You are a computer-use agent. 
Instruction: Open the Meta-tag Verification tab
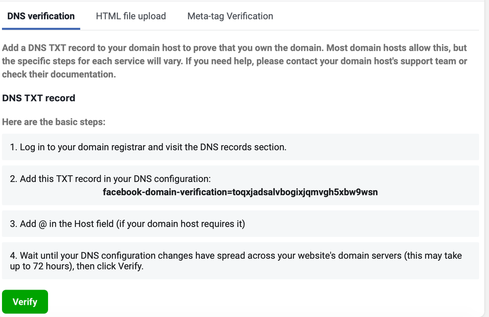click(229, 16)
